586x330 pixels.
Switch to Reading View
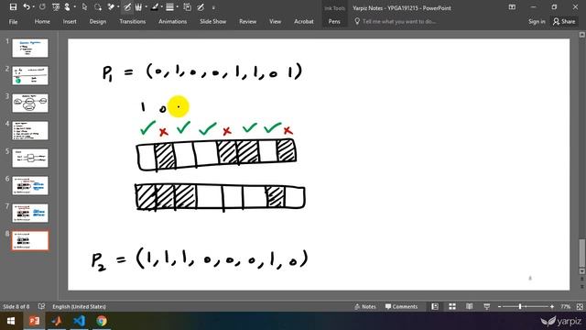coord(470,306)
